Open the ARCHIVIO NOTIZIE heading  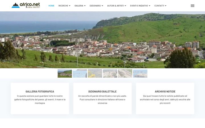pos(165,92)
